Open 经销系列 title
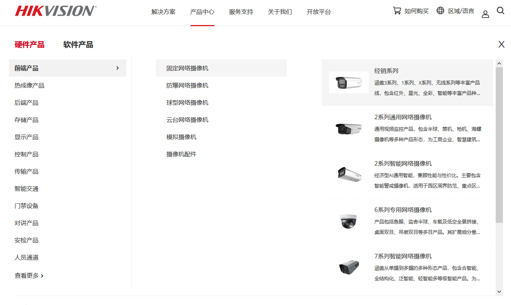This screenshot has width=511, height=305. pyautogui.click(x=386, y=71)
